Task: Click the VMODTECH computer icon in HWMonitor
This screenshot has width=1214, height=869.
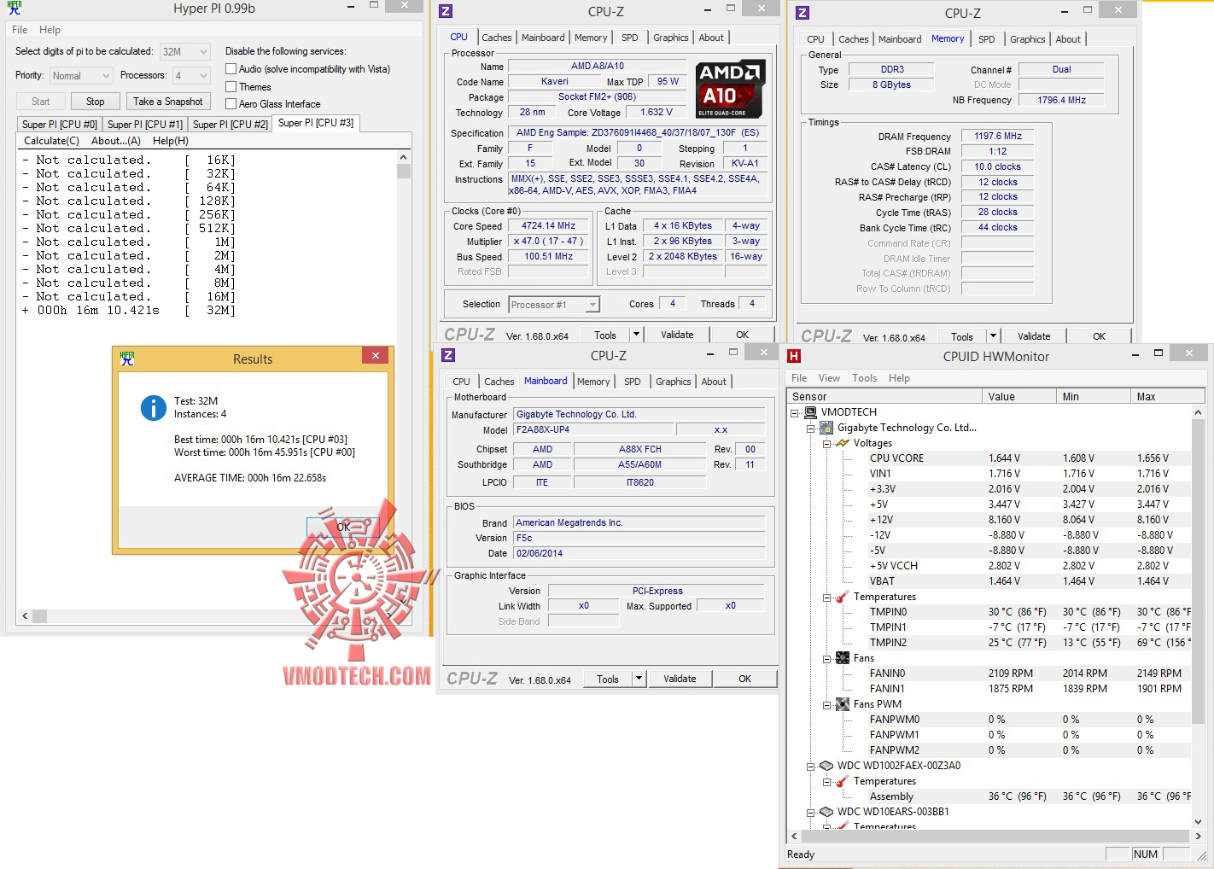Action: (x=812, y=412)
